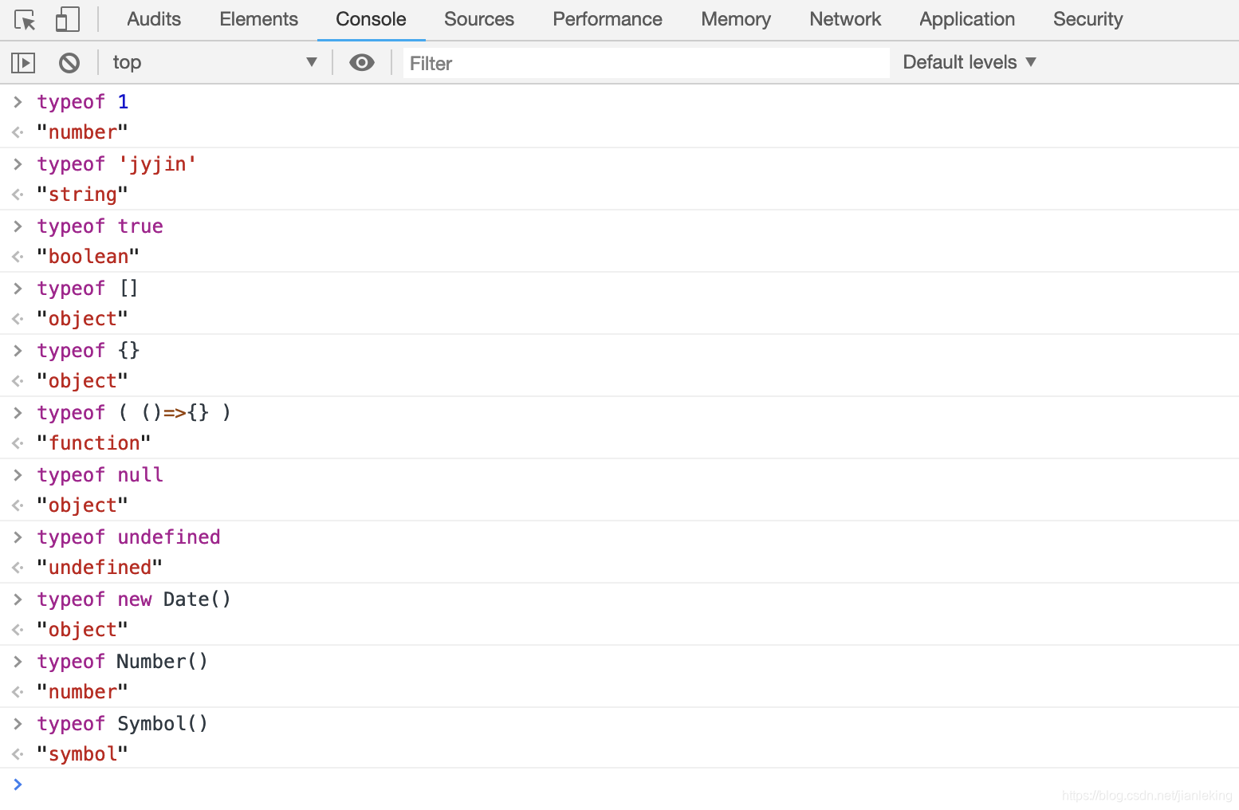This screenshot has height=810, width=1239.
Task: Click the 'typeof Symbol()' command
Action: (x=123, y=724)
